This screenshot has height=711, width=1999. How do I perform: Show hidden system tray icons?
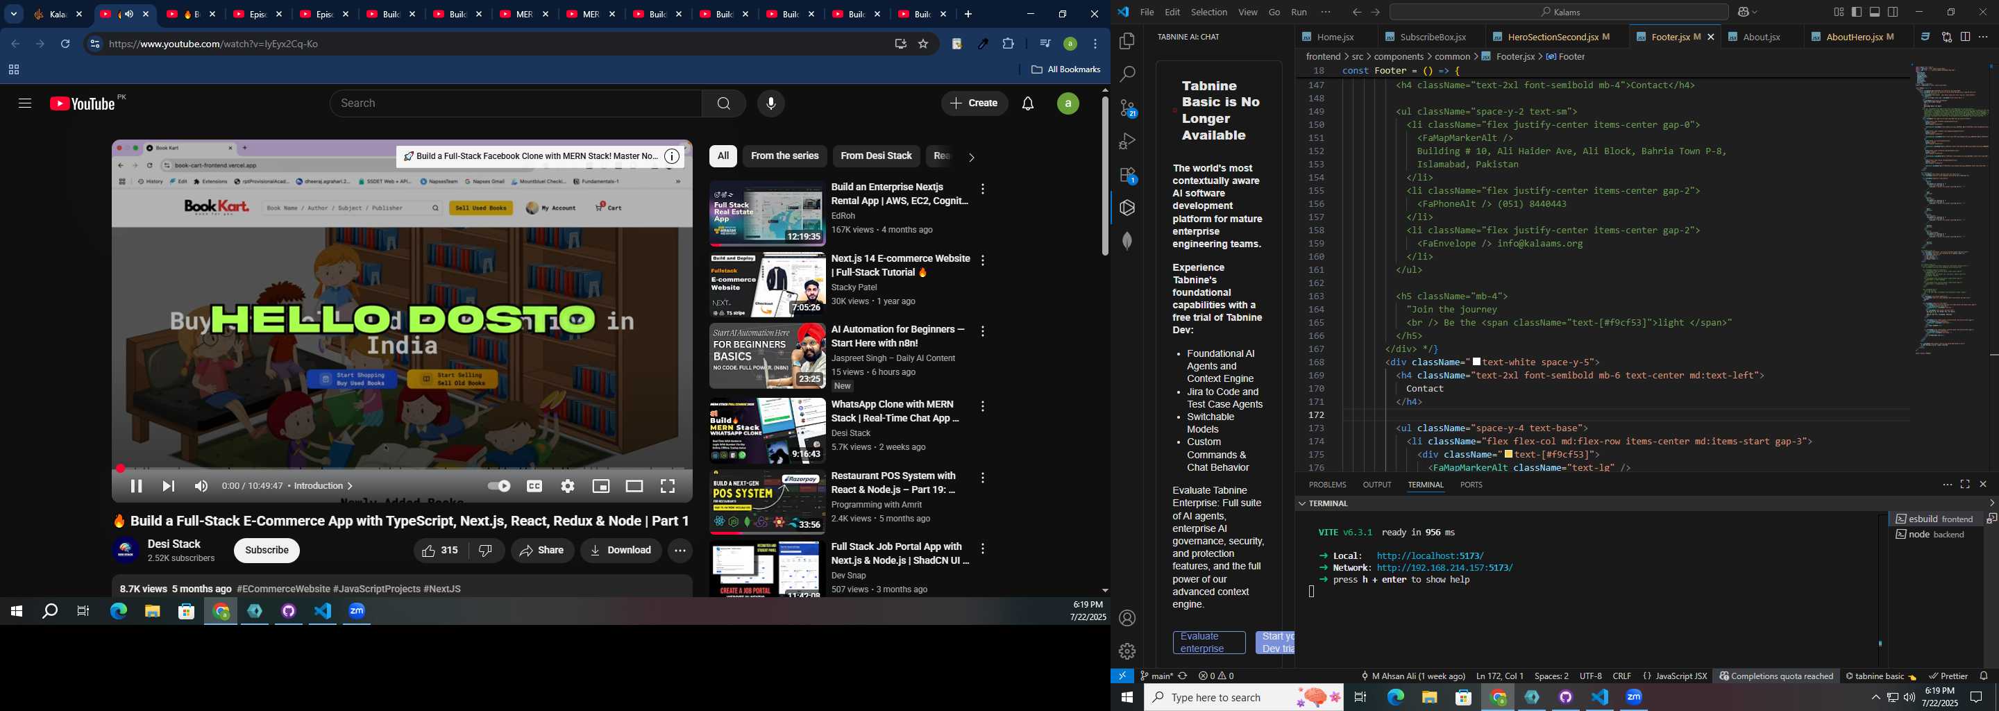click(1875, 697)
